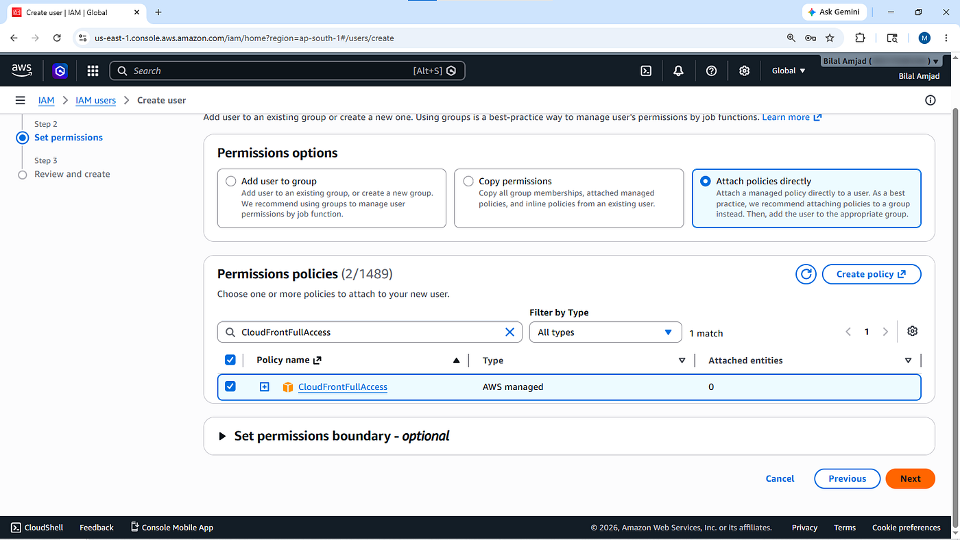
Task: Open the notifications bell
Action: (678, 71)
